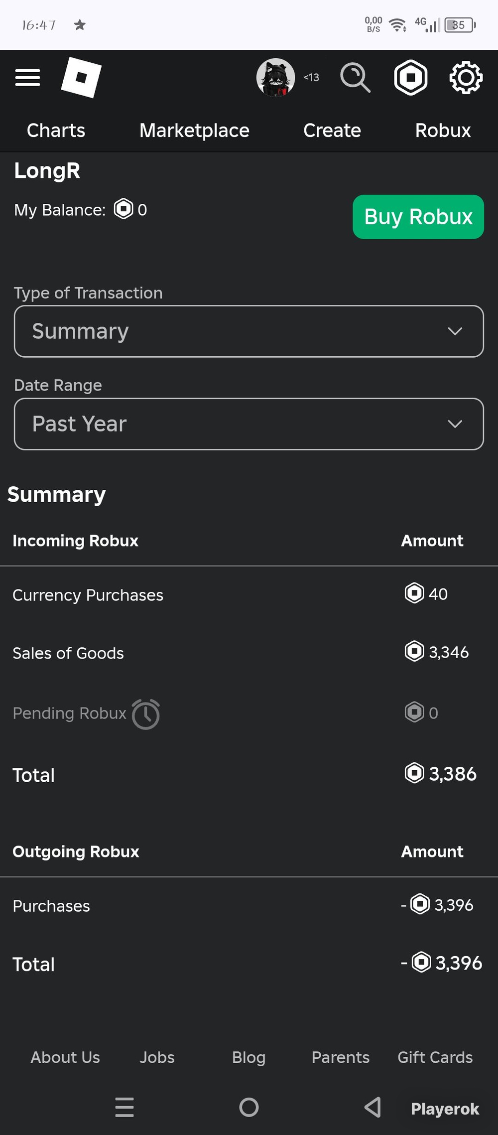Open the Robux hexagon icon in header
Image resolution: width=498 pixels, height=1135 pixels.
(x=411, y=78)
